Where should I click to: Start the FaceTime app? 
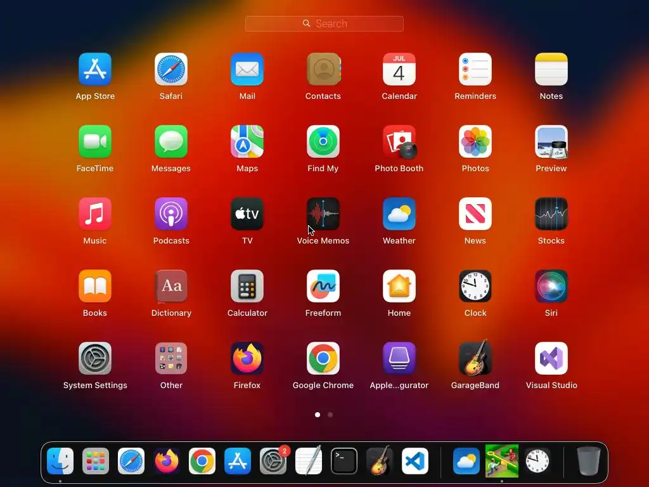click(x=95, y=141)
